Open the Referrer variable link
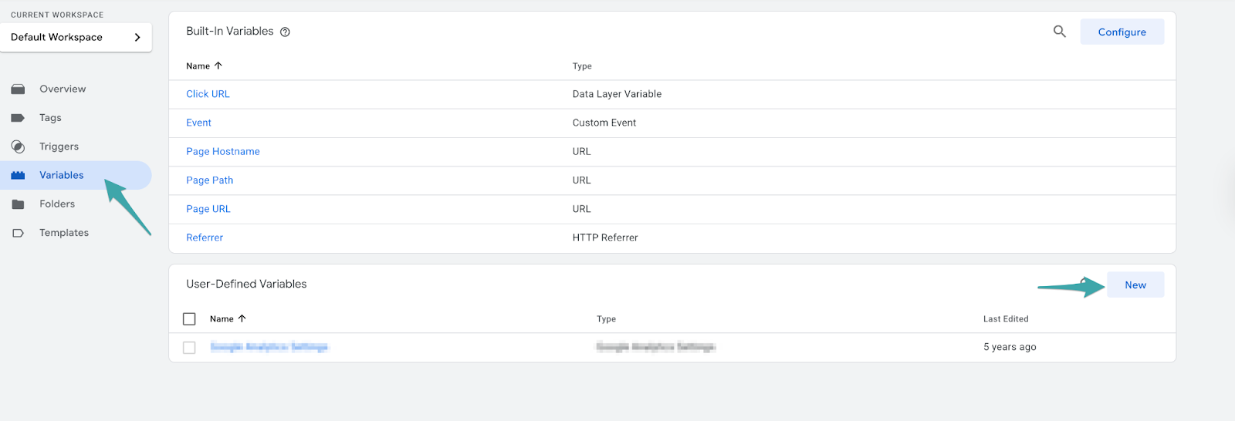 point(205,238)
